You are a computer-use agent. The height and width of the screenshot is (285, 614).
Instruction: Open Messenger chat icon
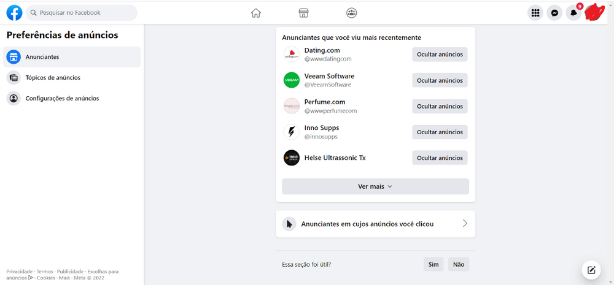554,13
